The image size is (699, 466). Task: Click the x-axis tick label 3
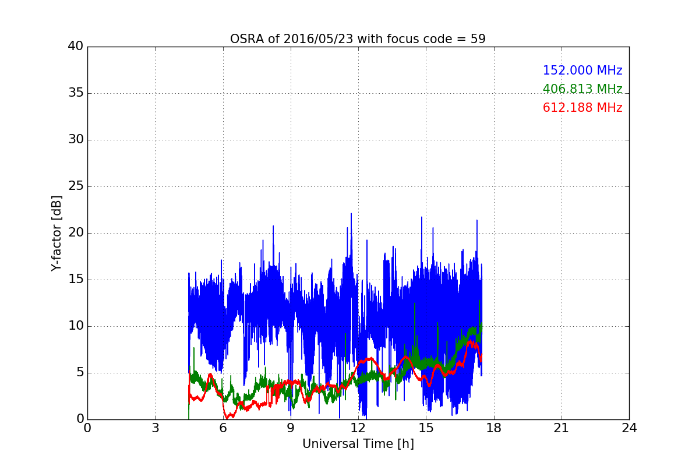155,428
